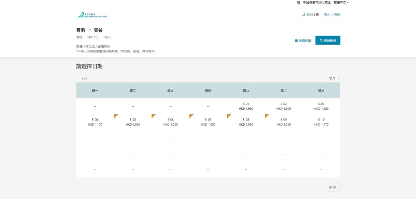Select 5-03 fare on Sunday

321,106
